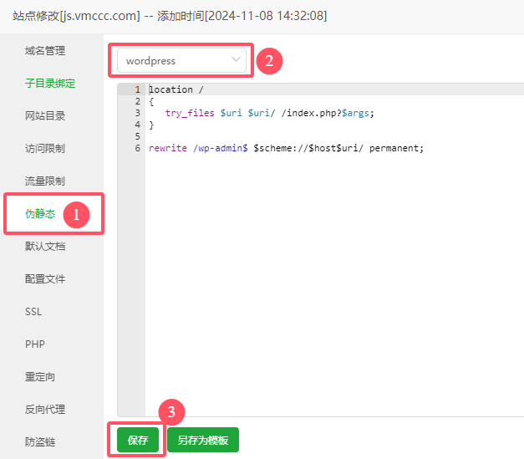
Task: Open 默认文档 settings
Action: tap(45, 247)
